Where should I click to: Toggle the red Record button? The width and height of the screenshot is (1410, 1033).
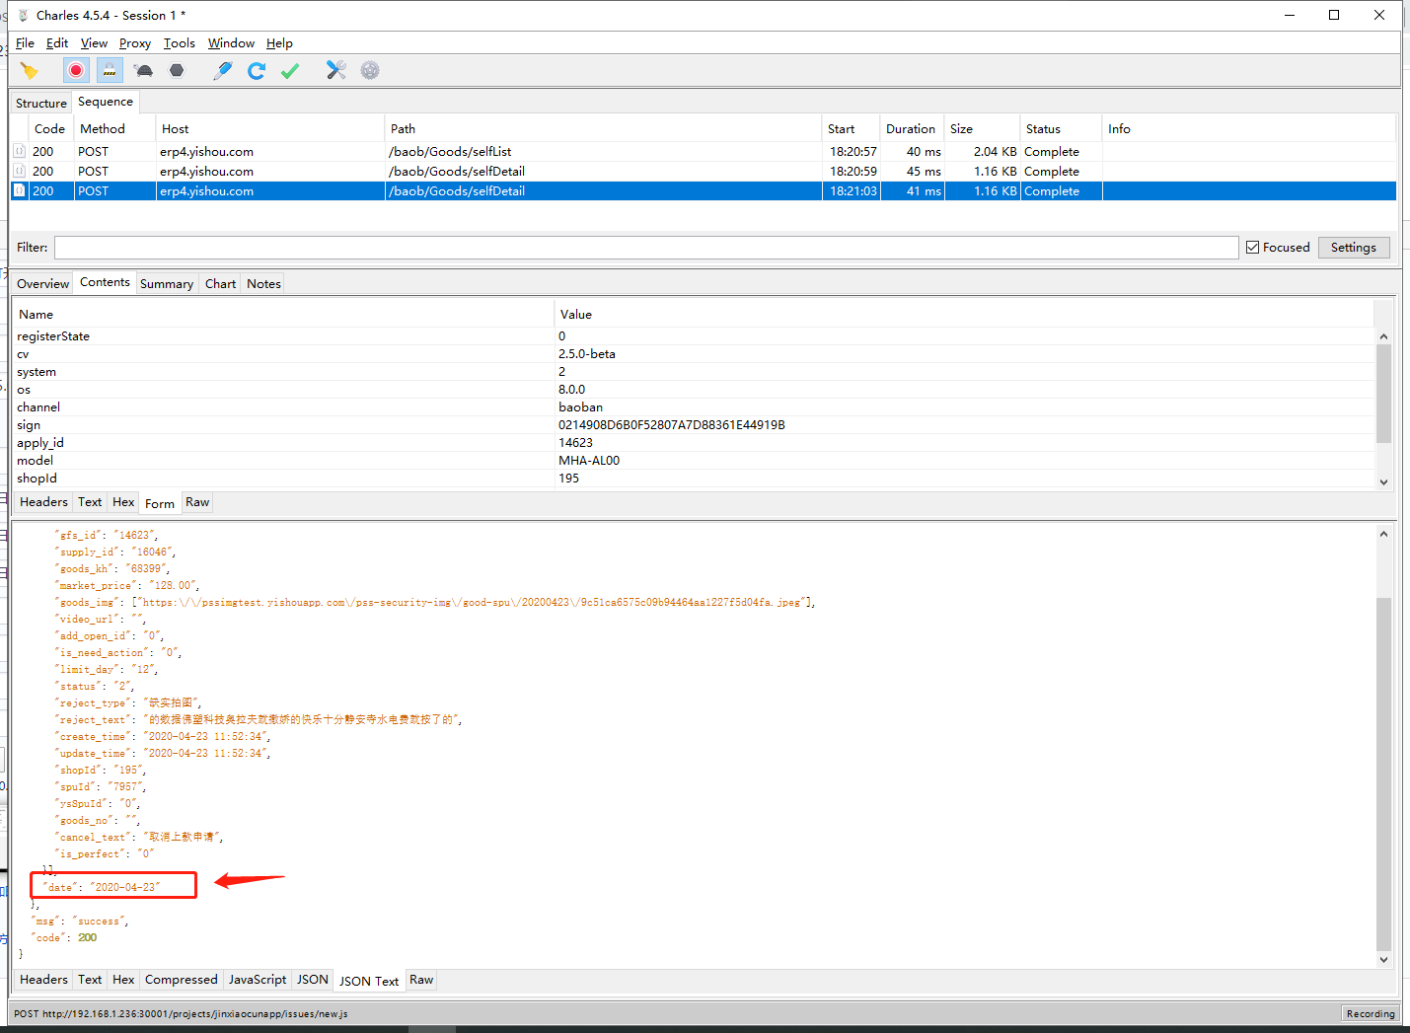click(76, 70)
